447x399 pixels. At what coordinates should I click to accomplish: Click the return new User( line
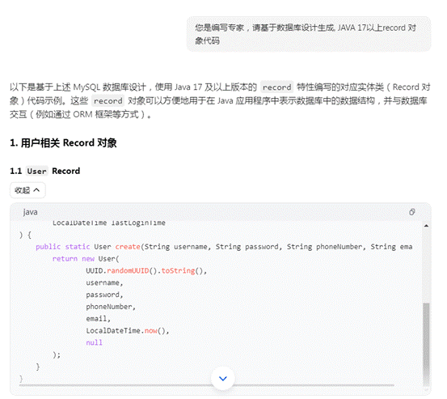(x=86, y=258)
